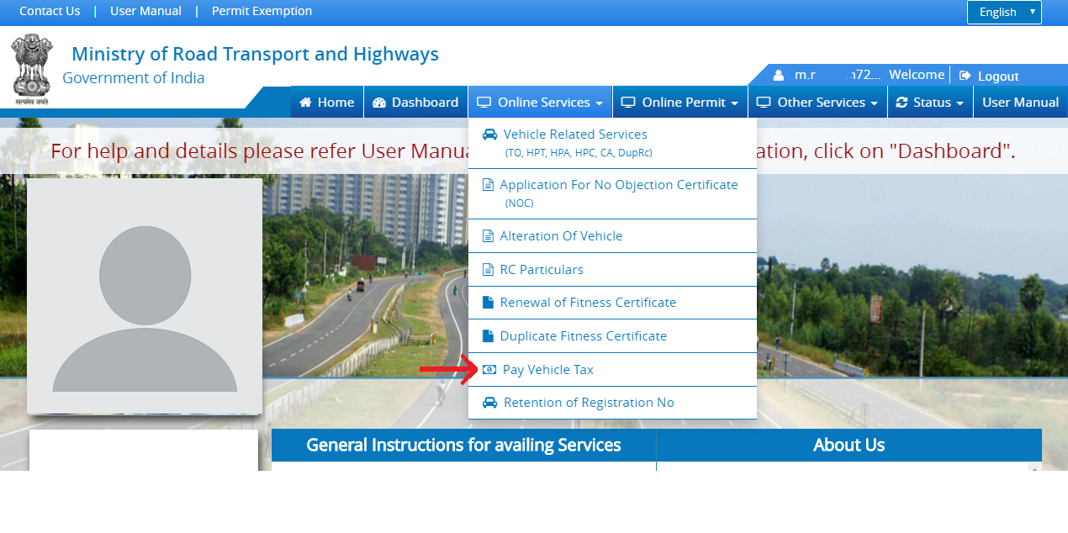Open the About Us panel header

849,445
